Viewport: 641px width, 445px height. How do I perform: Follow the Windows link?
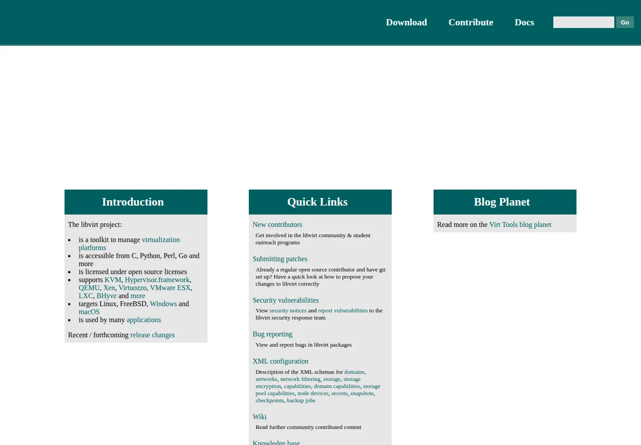click(163, 304)
